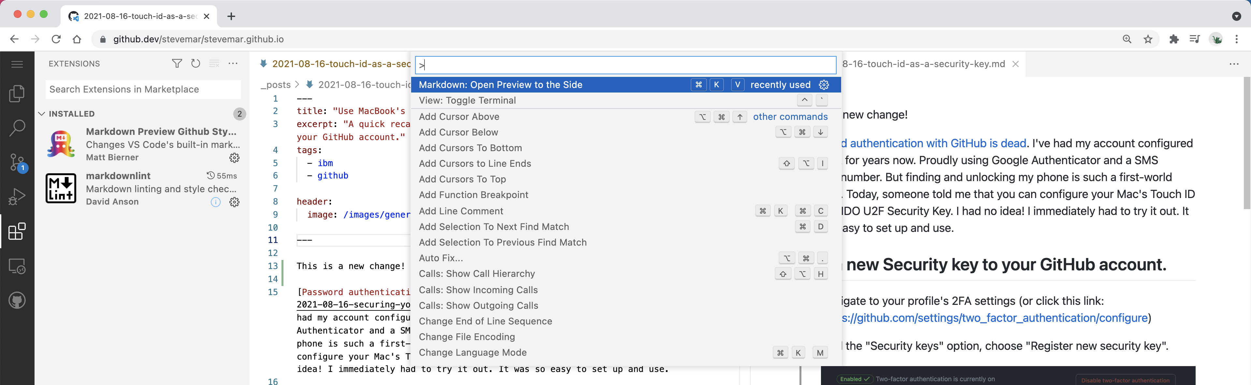Select Change Language Mode command
The height and width of the screenshot is (385, 1251).
click(626, 352)
